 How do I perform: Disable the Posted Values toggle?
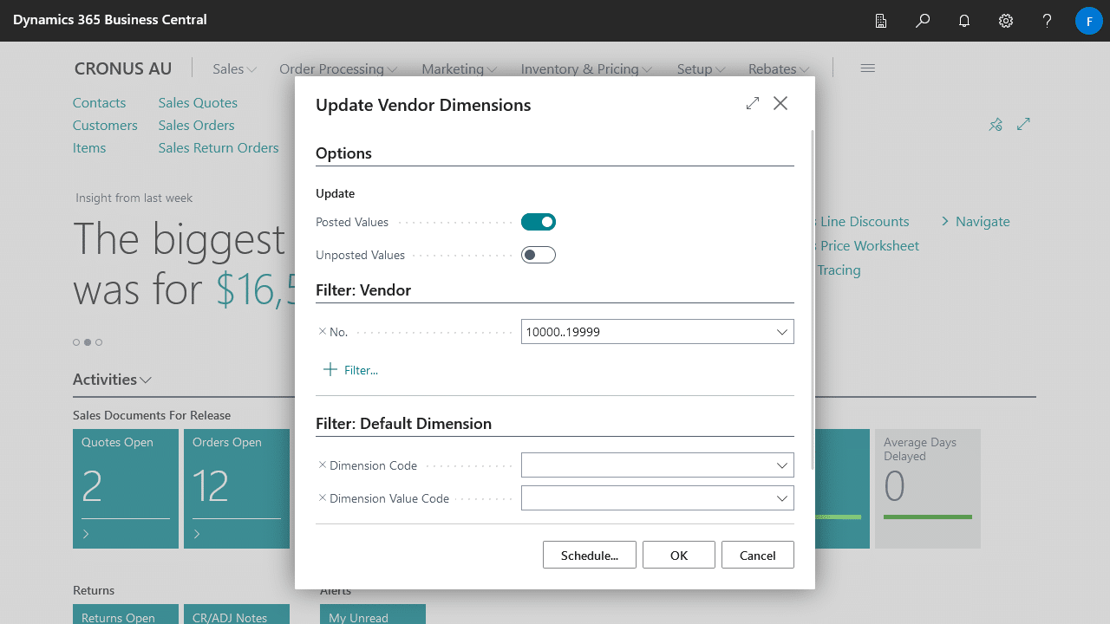(x=538, y=222)
